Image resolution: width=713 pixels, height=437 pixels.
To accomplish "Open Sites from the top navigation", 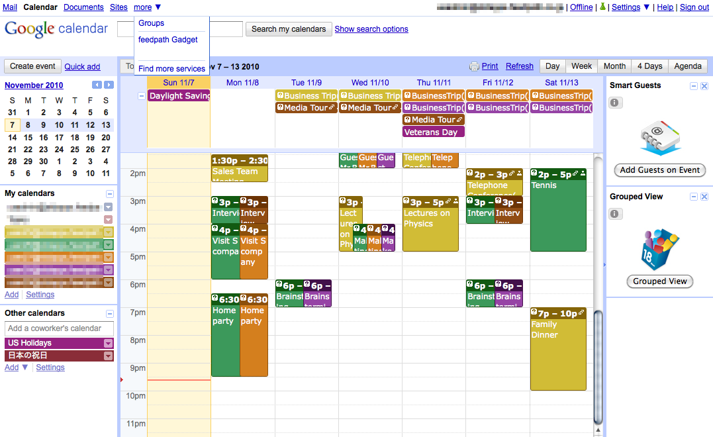I will (119, 7).
